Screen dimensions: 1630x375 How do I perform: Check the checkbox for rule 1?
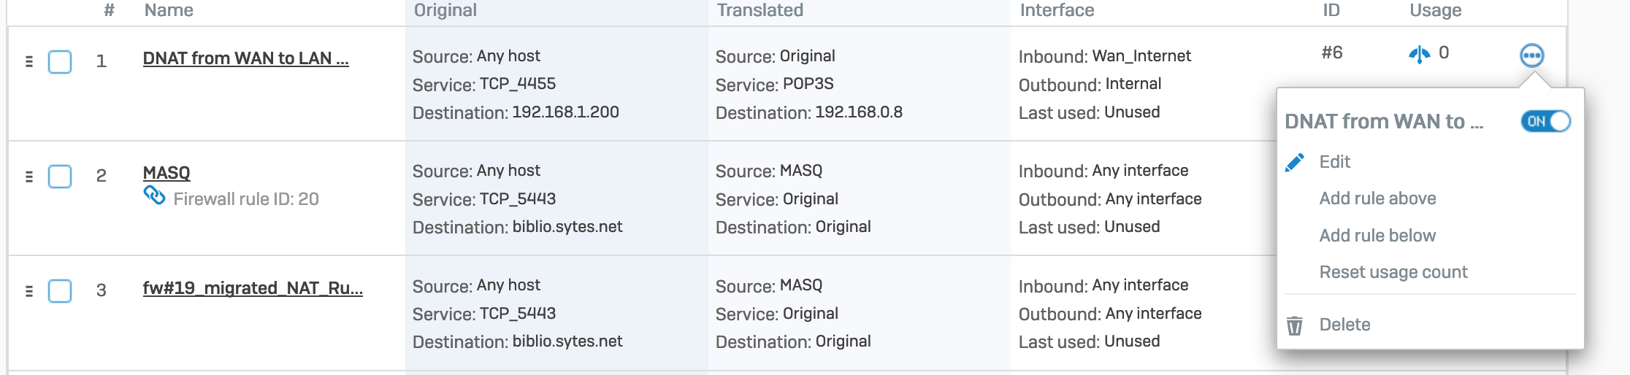pyautogui.click(x=60, y=61)
